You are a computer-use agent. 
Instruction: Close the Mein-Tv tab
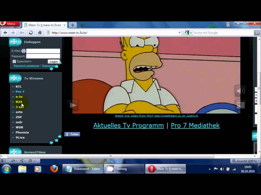[65, 25]
